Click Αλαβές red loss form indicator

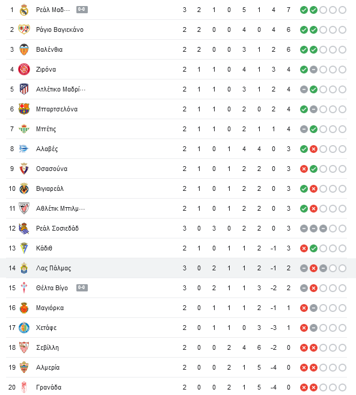tap(313, 149)
